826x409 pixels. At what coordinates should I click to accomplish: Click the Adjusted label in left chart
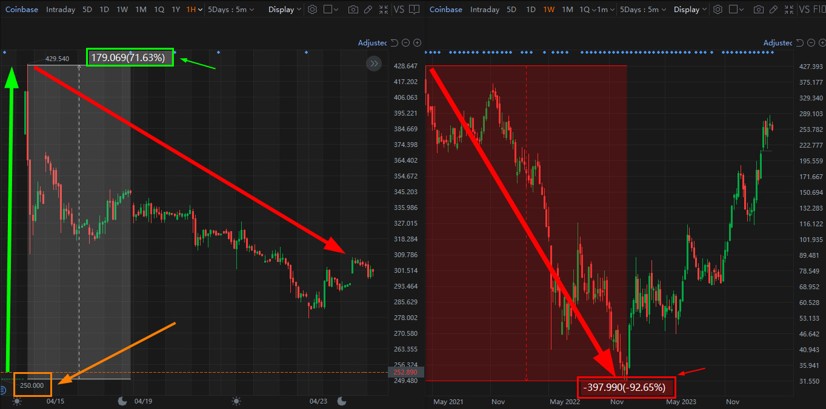coord(373,42)
